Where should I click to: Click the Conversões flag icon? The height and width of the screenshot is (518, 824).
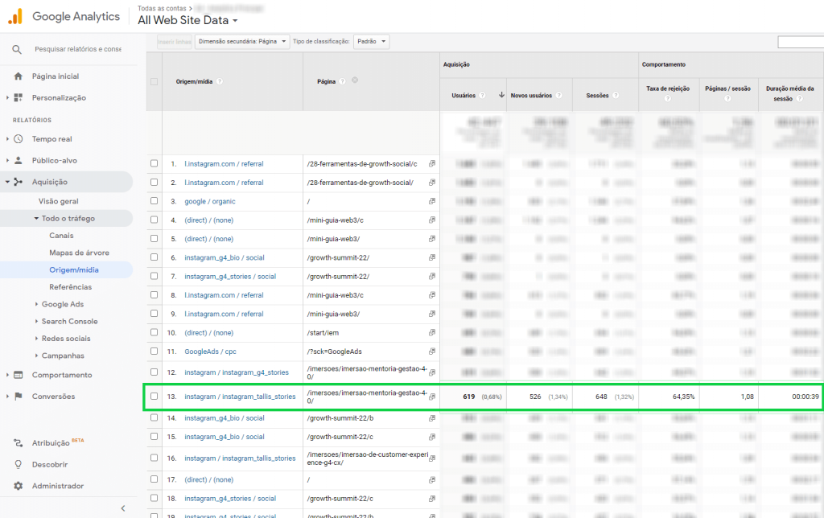point(19,396)
